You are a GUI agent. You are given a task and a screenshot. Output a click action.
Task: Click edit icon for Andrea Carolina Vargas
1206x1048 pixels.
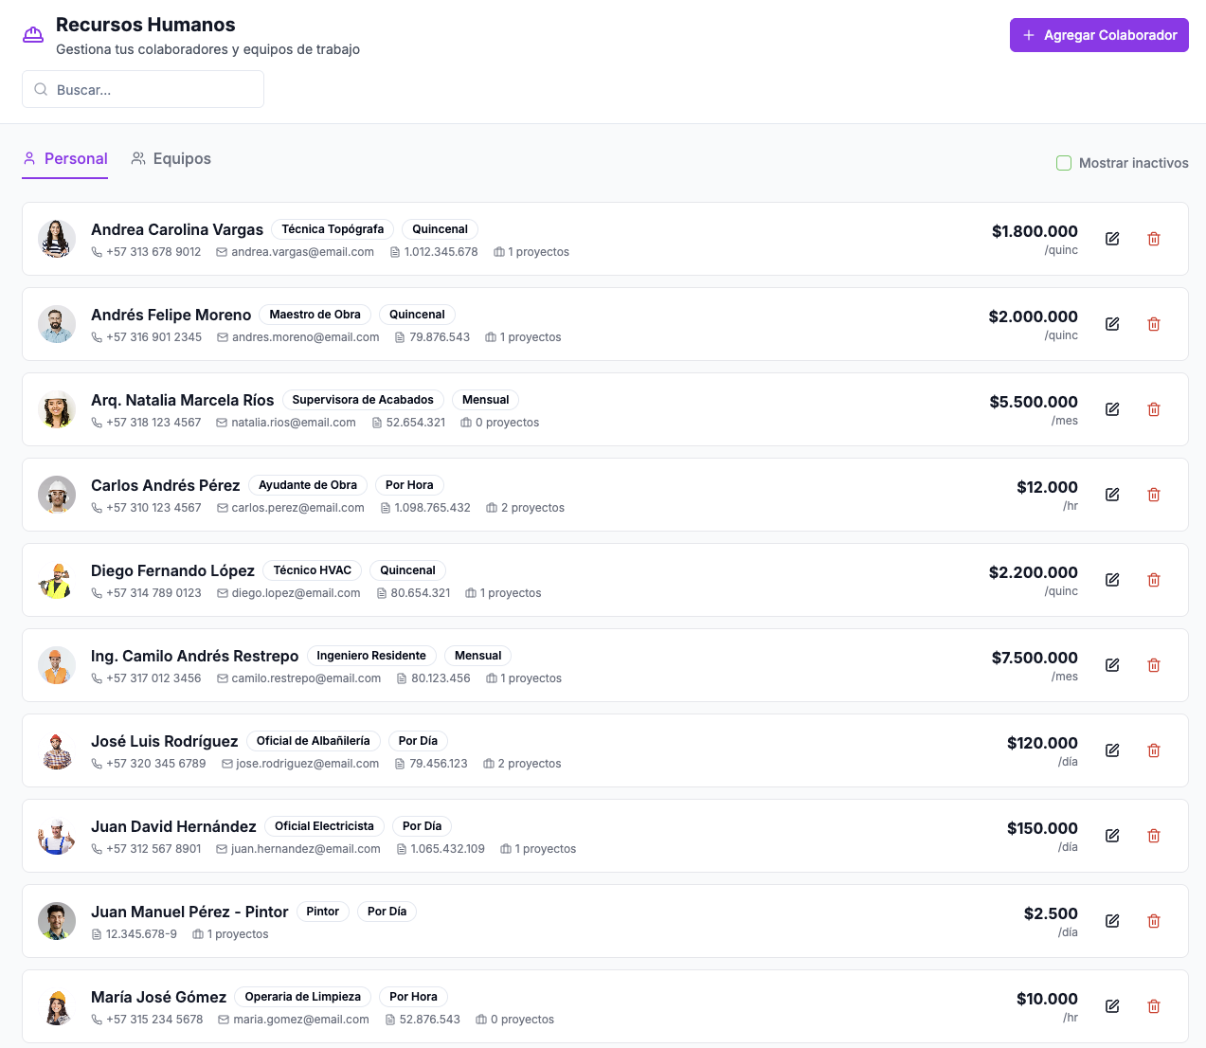click(1112, 239)
